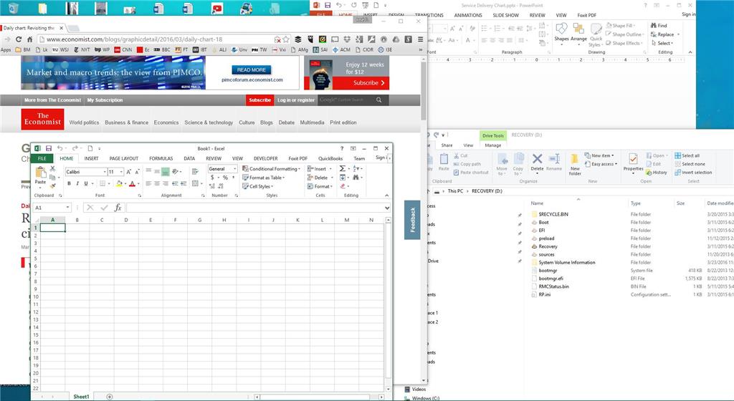Toggle Align Left in Excel's Alignment group
This screenshot has width=734, height=401.
[148, 183]
